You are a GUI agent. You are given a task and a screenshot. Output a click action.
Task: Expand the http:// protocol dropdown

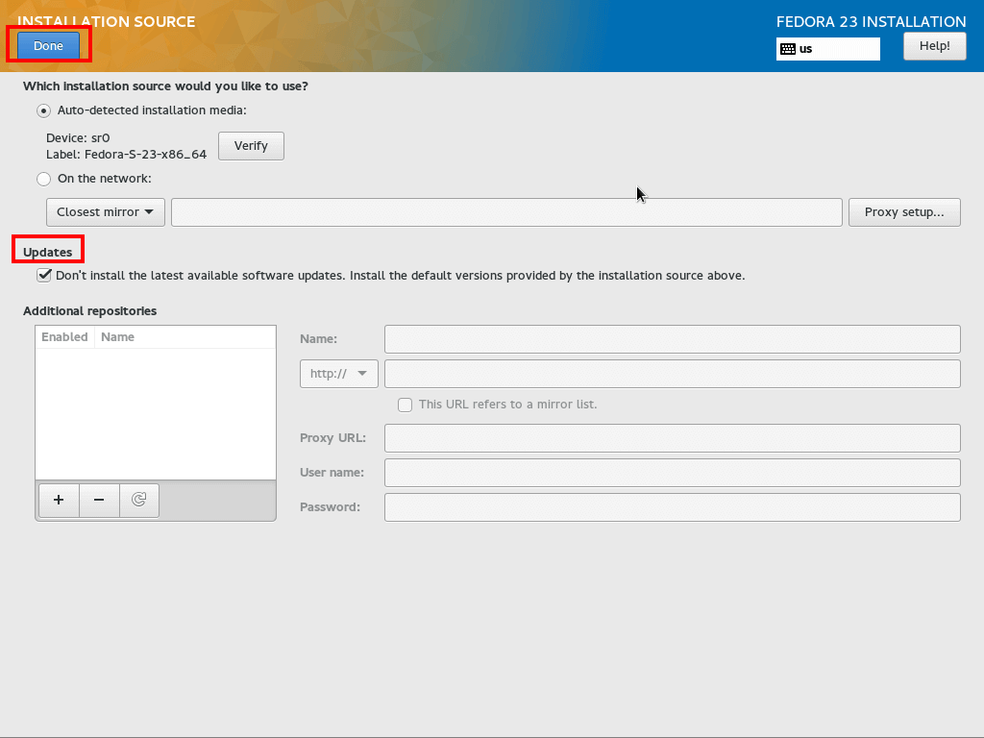[339, 374]
